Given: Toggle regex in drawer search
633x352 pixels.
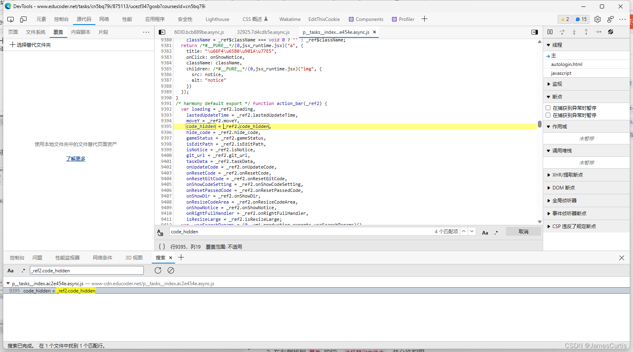Looking at the screenshot, I should (23, 271).
